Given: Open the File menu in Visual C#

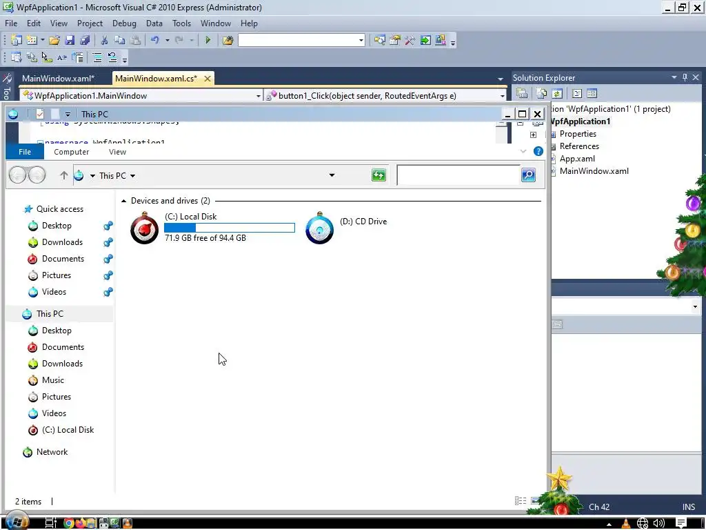Looking at the screenshot, I should pos(11,23).
